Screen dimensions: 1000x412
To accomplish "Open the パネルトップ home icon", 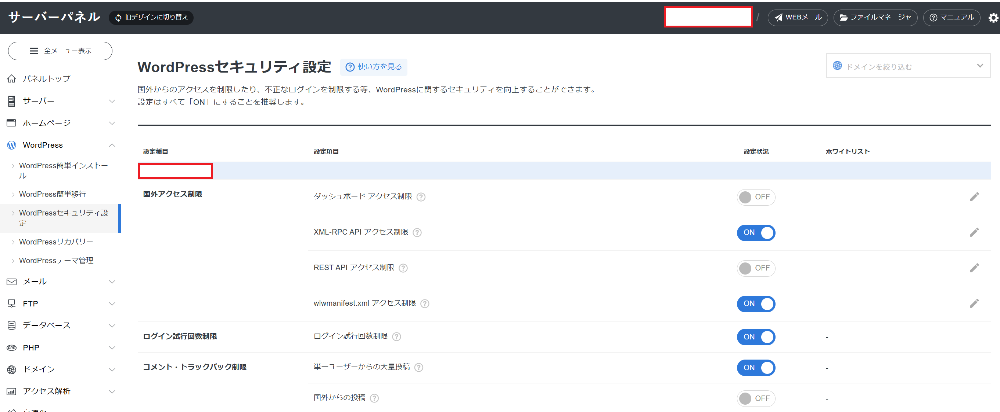I will tap(11, 78).
